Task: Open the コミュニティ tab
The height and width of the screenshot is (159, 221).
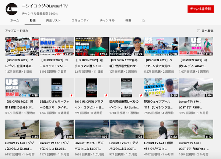Action: click(x=80, y=21)
